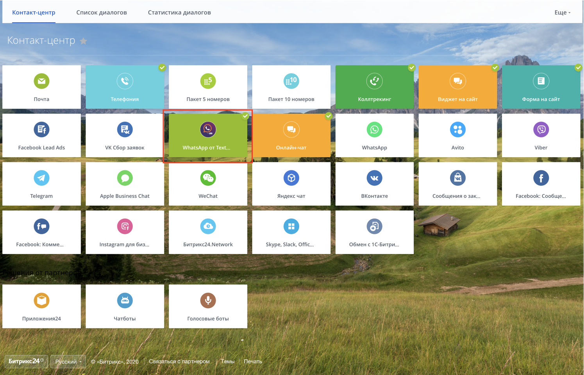
Task: Expand the Еще menu
Action: (x=563, y=13)
